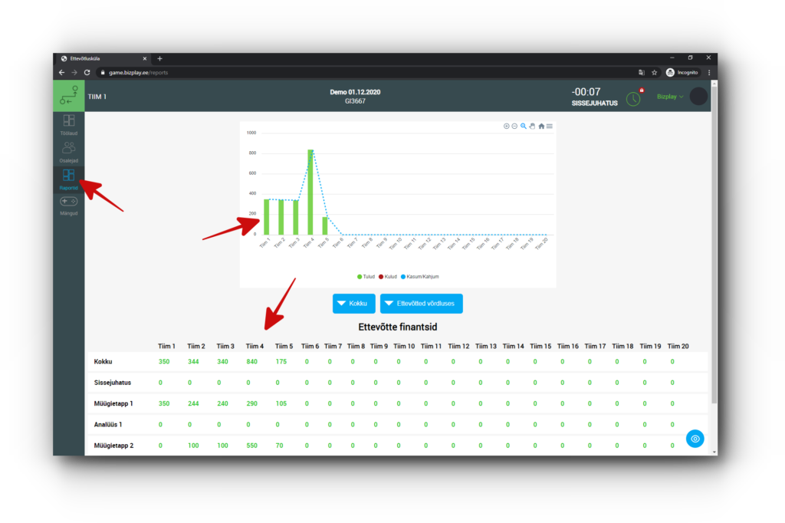Expand the Ettevõtted võrdluses dropdown
Screen dimensions: 785x523
pyautogui.click(x=421, y=303)
